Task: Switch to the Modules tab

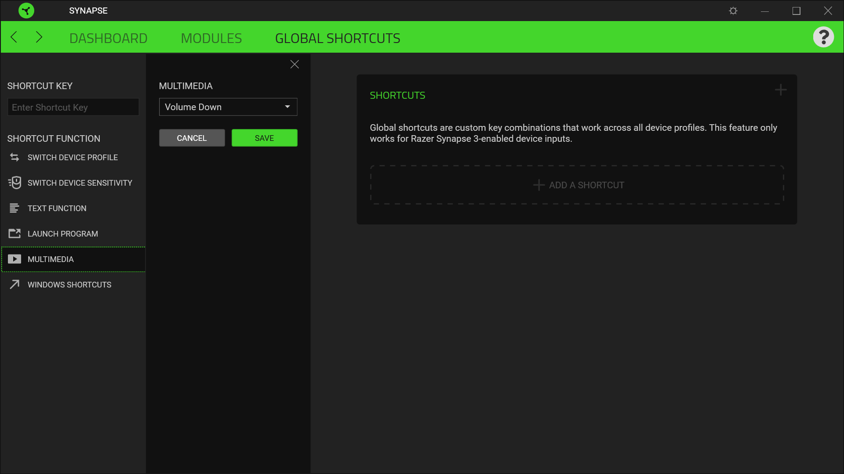Action: click(x=211, y=38)
